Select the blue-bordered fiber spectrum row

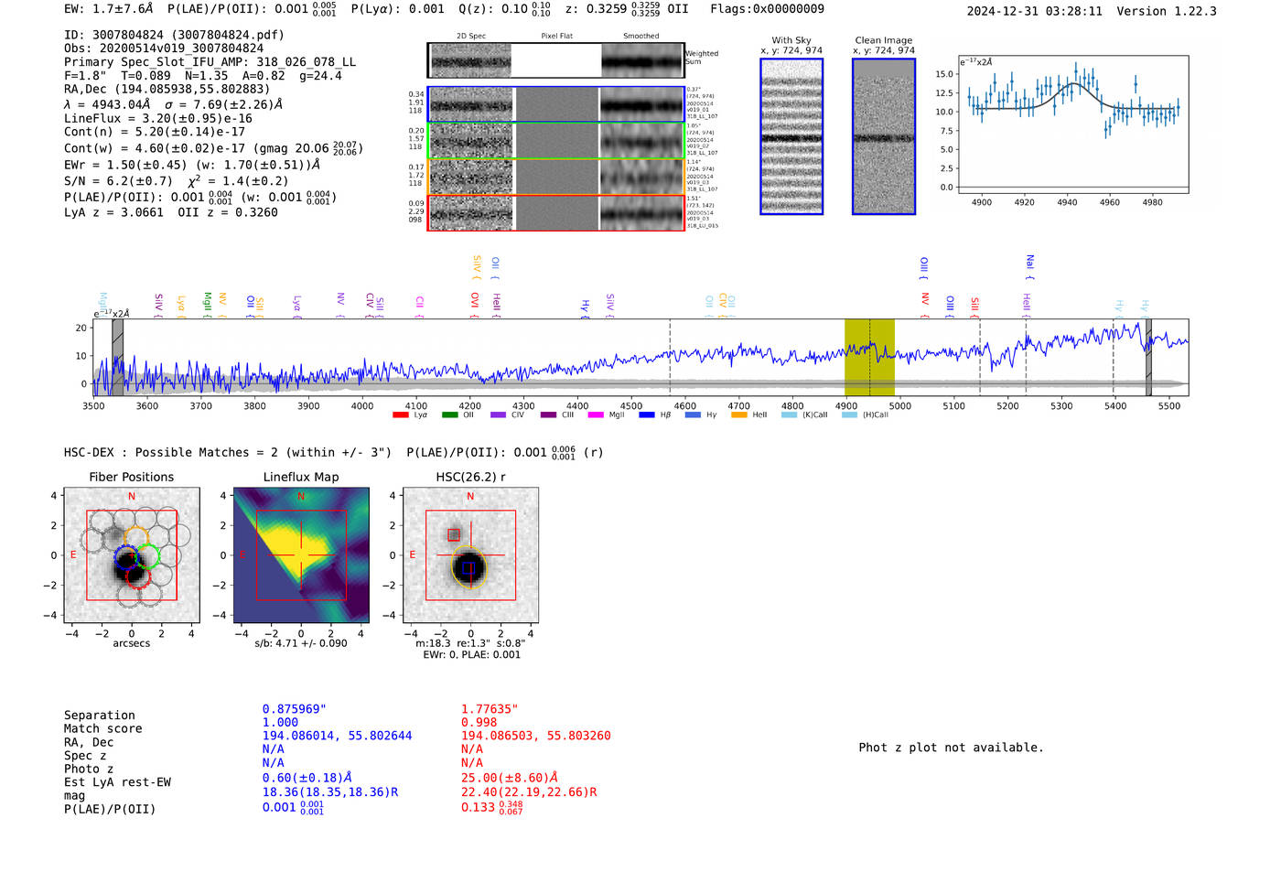click(556, 104)
